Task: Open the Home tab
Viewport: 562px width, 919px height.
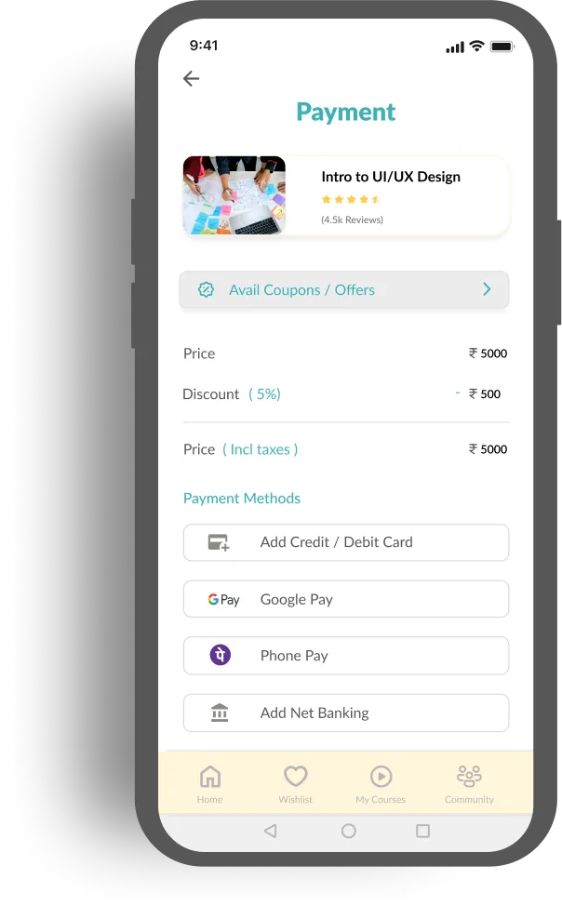Action: (209, 784)
